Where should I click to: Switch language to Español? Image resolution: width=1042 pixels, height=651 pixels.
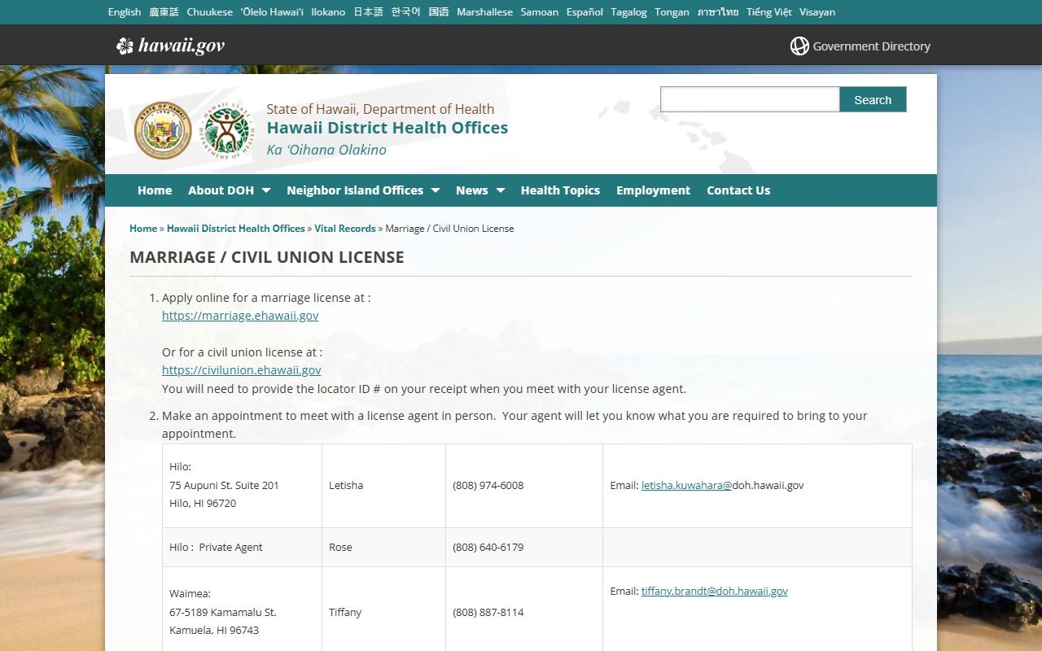[x=584, y=12]
